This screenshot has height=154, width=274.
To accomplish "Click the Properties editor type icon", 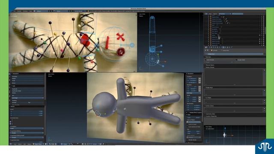I will [x=205, y=47].
